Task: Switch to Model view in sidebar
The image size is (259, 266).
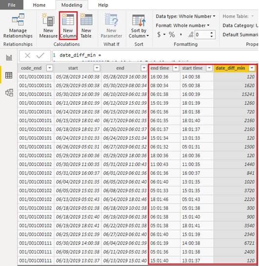Action: 9,93
